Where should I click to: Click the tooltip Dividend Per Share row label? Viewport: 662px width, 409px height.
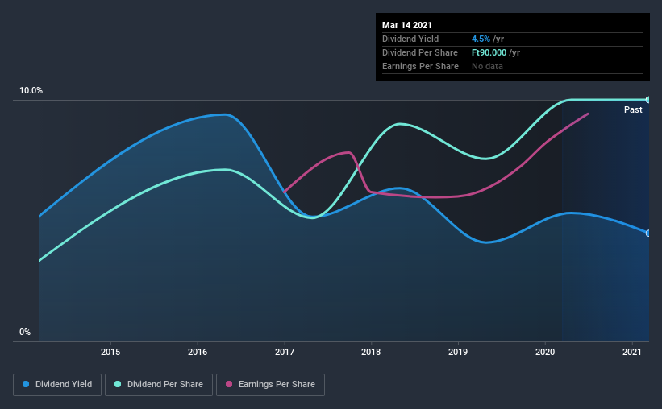(x=419, y=52)
